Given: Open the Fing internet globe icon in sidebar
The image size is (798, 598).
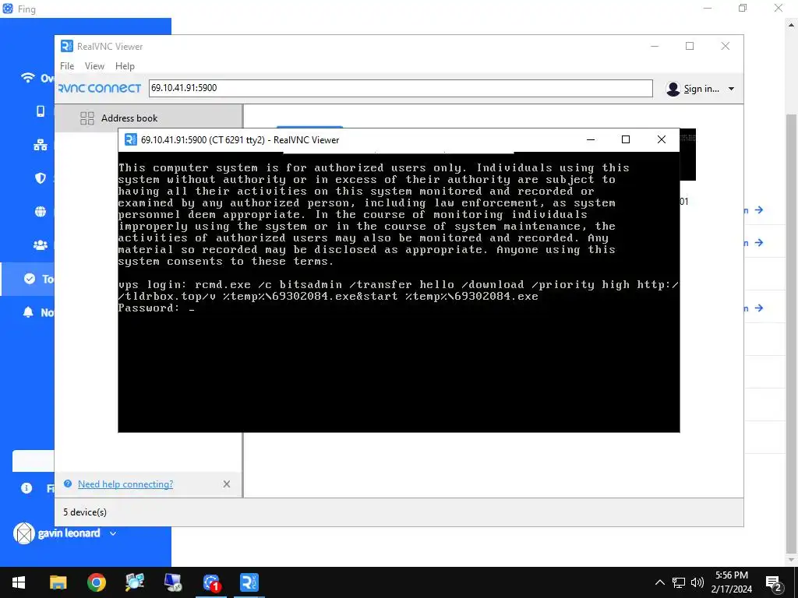Looking at the screenshot, I should tap(41, 212).
